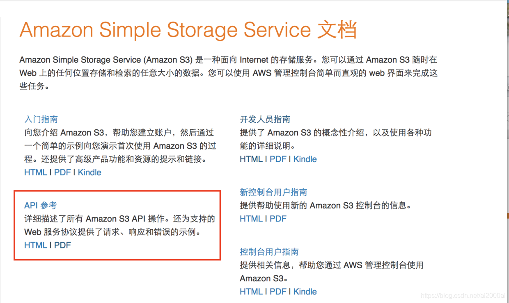This screenshot has width=509, height=303.
Task: Open the 开发人员指南 Kindle edition
Action: click(305, 159)
